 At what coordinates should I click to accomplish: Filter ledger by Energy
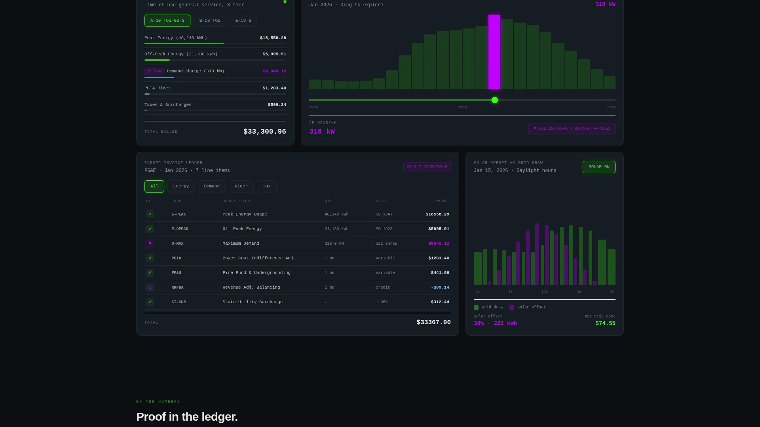181,186
